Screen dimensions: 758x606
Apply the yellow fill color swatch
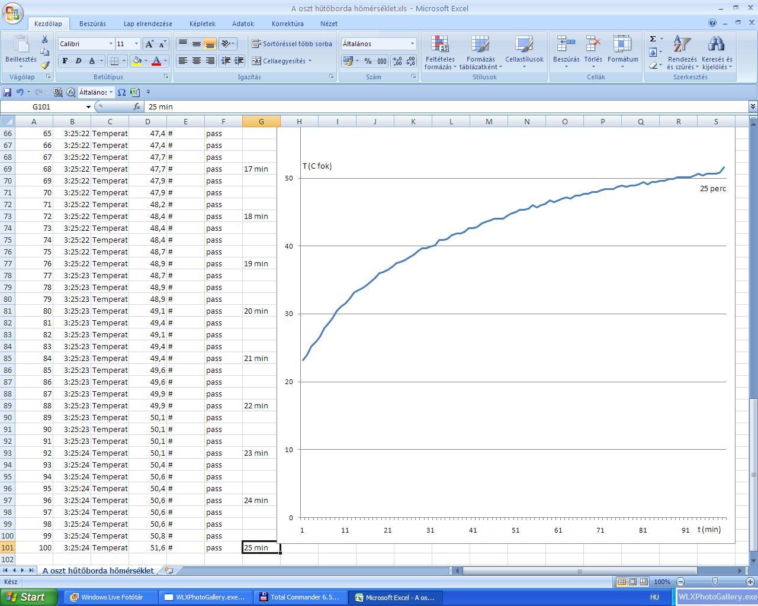tap(137, 60)
